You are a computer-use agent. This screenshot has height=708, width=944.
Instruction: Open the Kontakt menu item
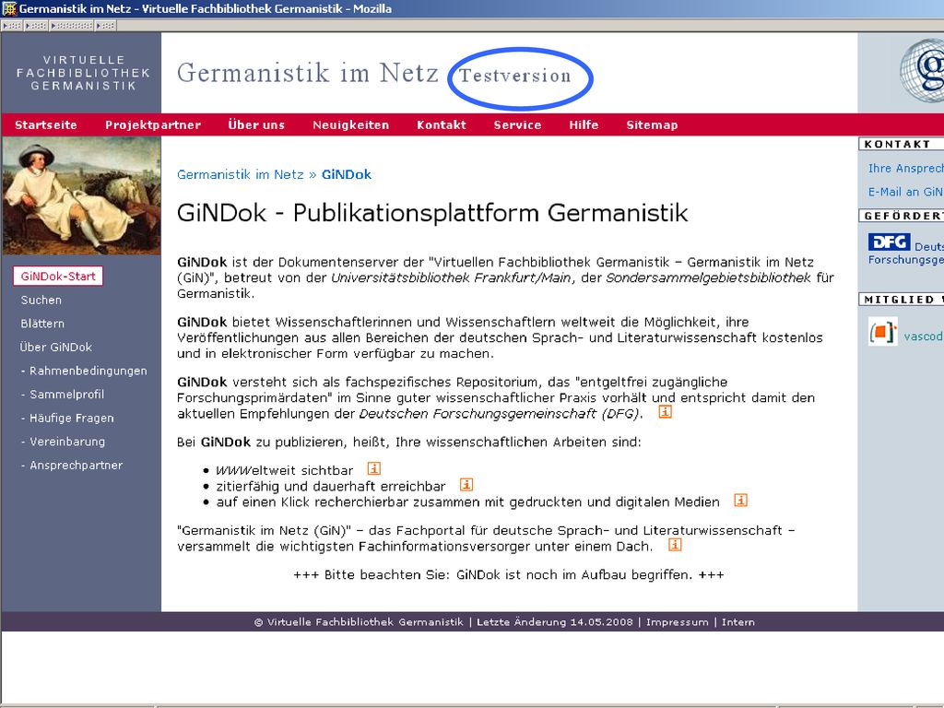[x=442, y=125]
